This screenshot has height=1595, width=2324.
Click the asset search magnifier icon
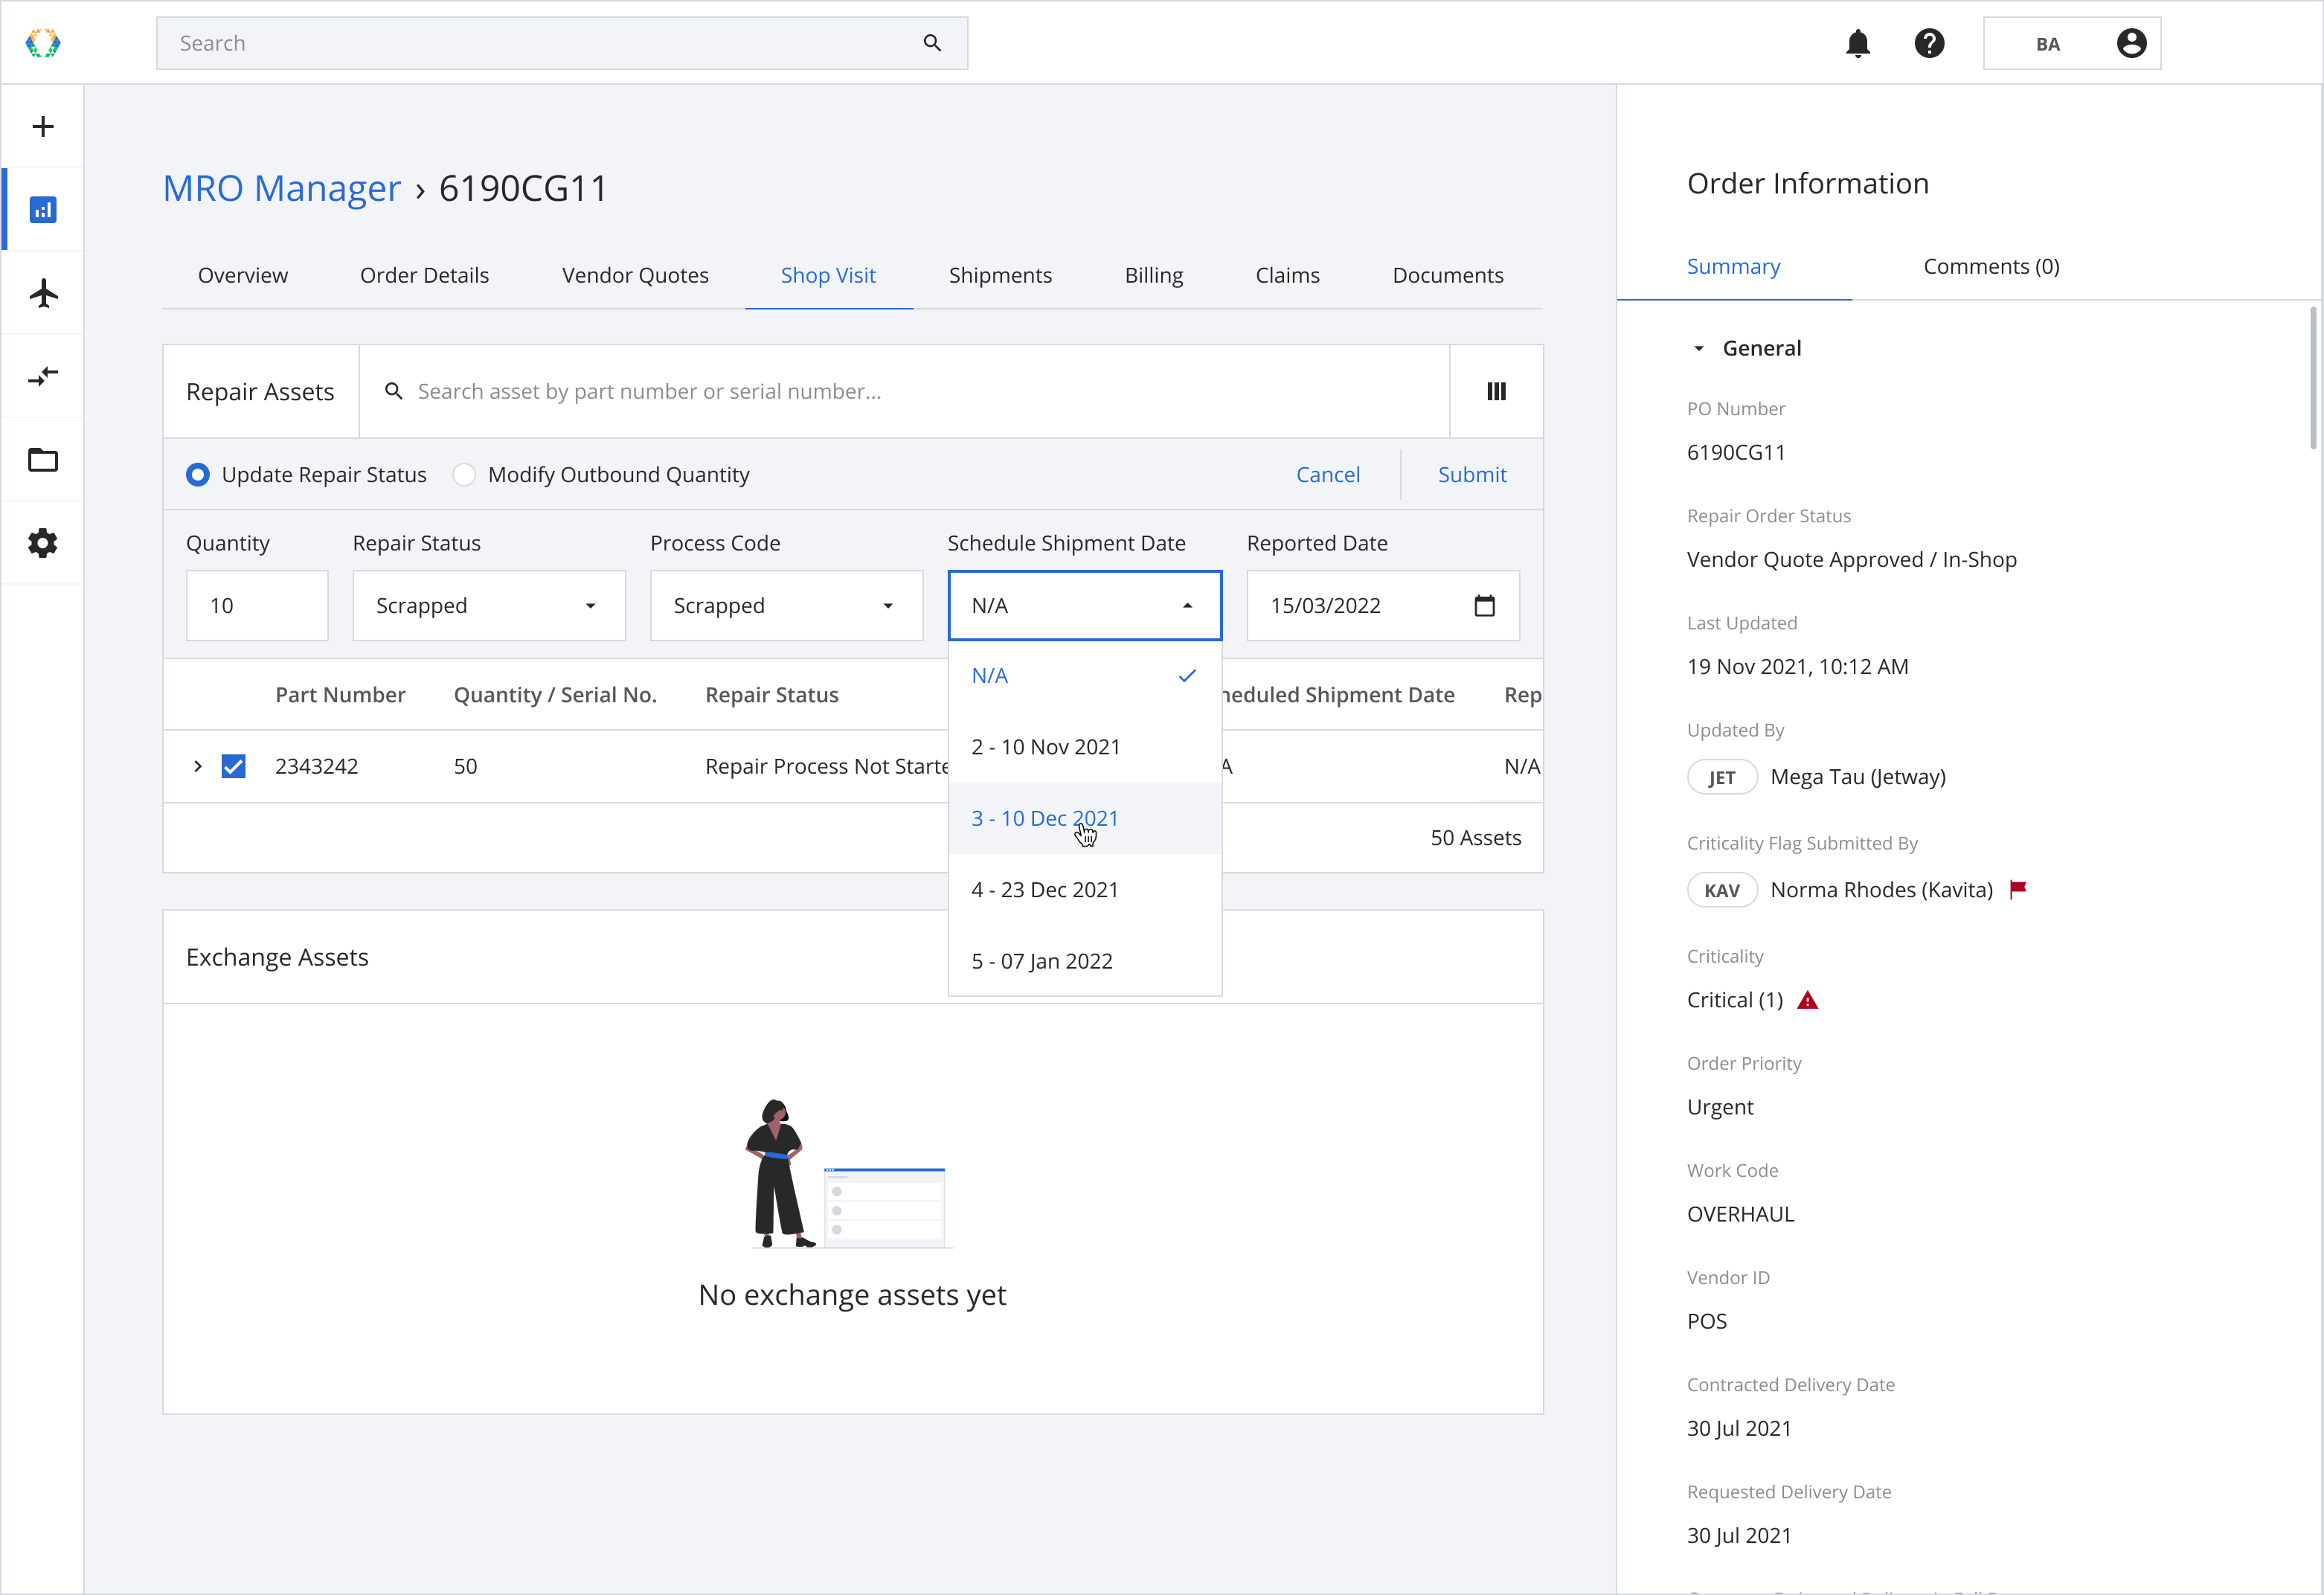point(394,391)
